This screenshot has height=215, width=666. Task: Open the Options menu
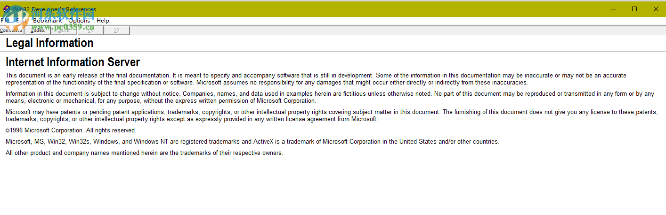point(79,21)
